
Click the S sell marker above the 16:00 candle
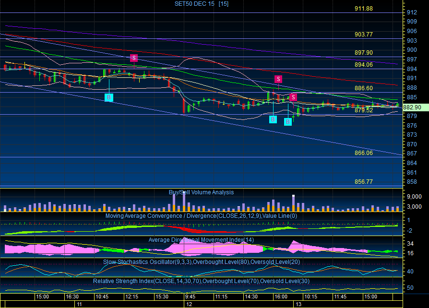278,79
